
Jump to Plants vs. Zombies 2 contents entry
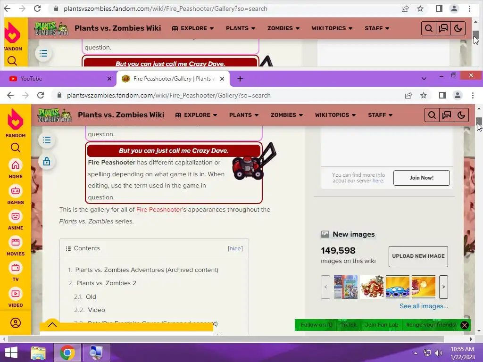tap(106, 283)
